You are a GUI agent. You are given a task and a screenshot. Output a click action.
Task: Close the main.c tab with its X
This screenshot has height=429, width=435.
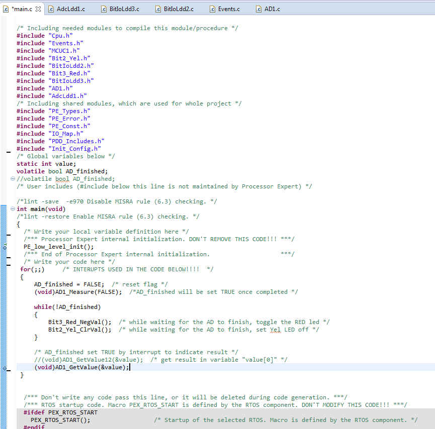(38, 9)
